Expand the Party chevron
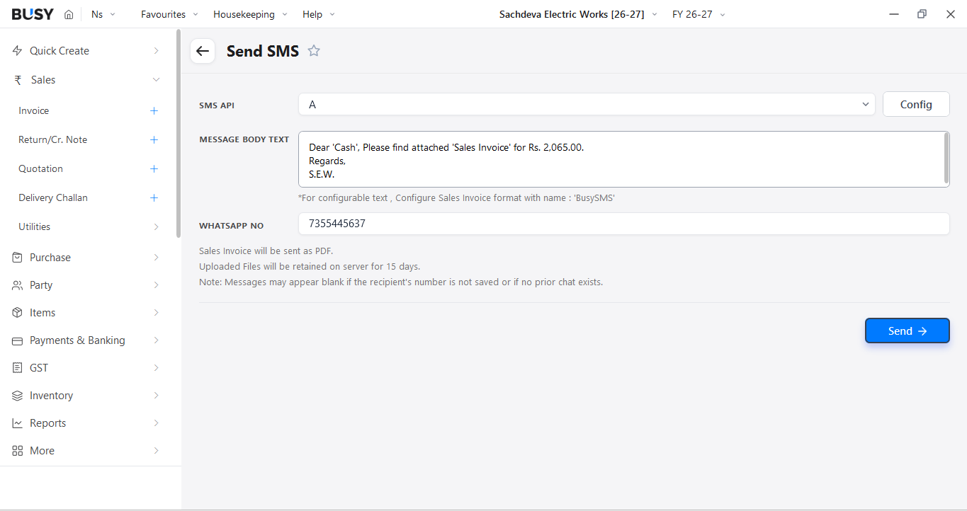This screenshot has height=511, width=967. tap(156, 285)
